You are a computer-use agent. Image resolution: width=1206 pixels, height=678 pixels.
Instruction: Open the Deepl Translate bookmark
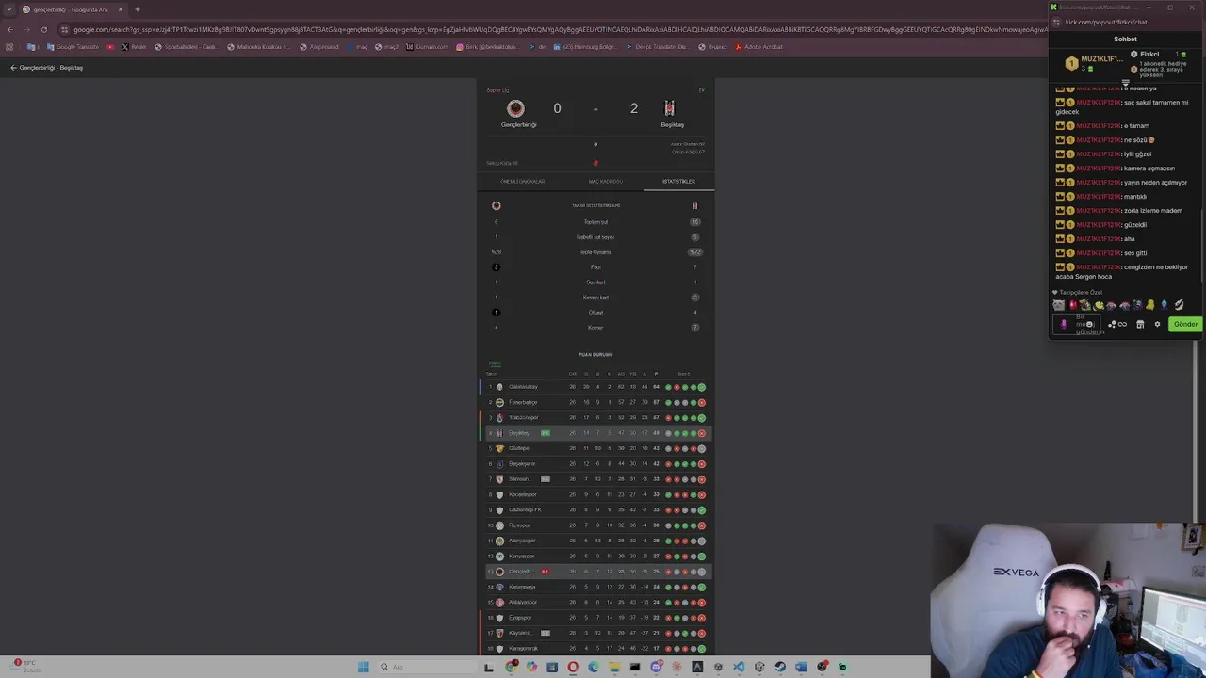tap(656, 47)
